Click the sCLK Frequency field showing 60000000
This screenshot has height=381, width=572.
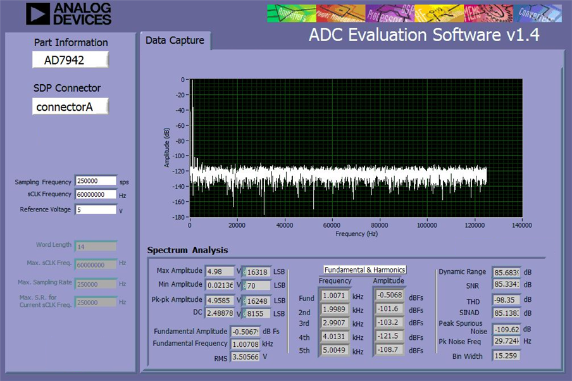(x=96, y=194)
